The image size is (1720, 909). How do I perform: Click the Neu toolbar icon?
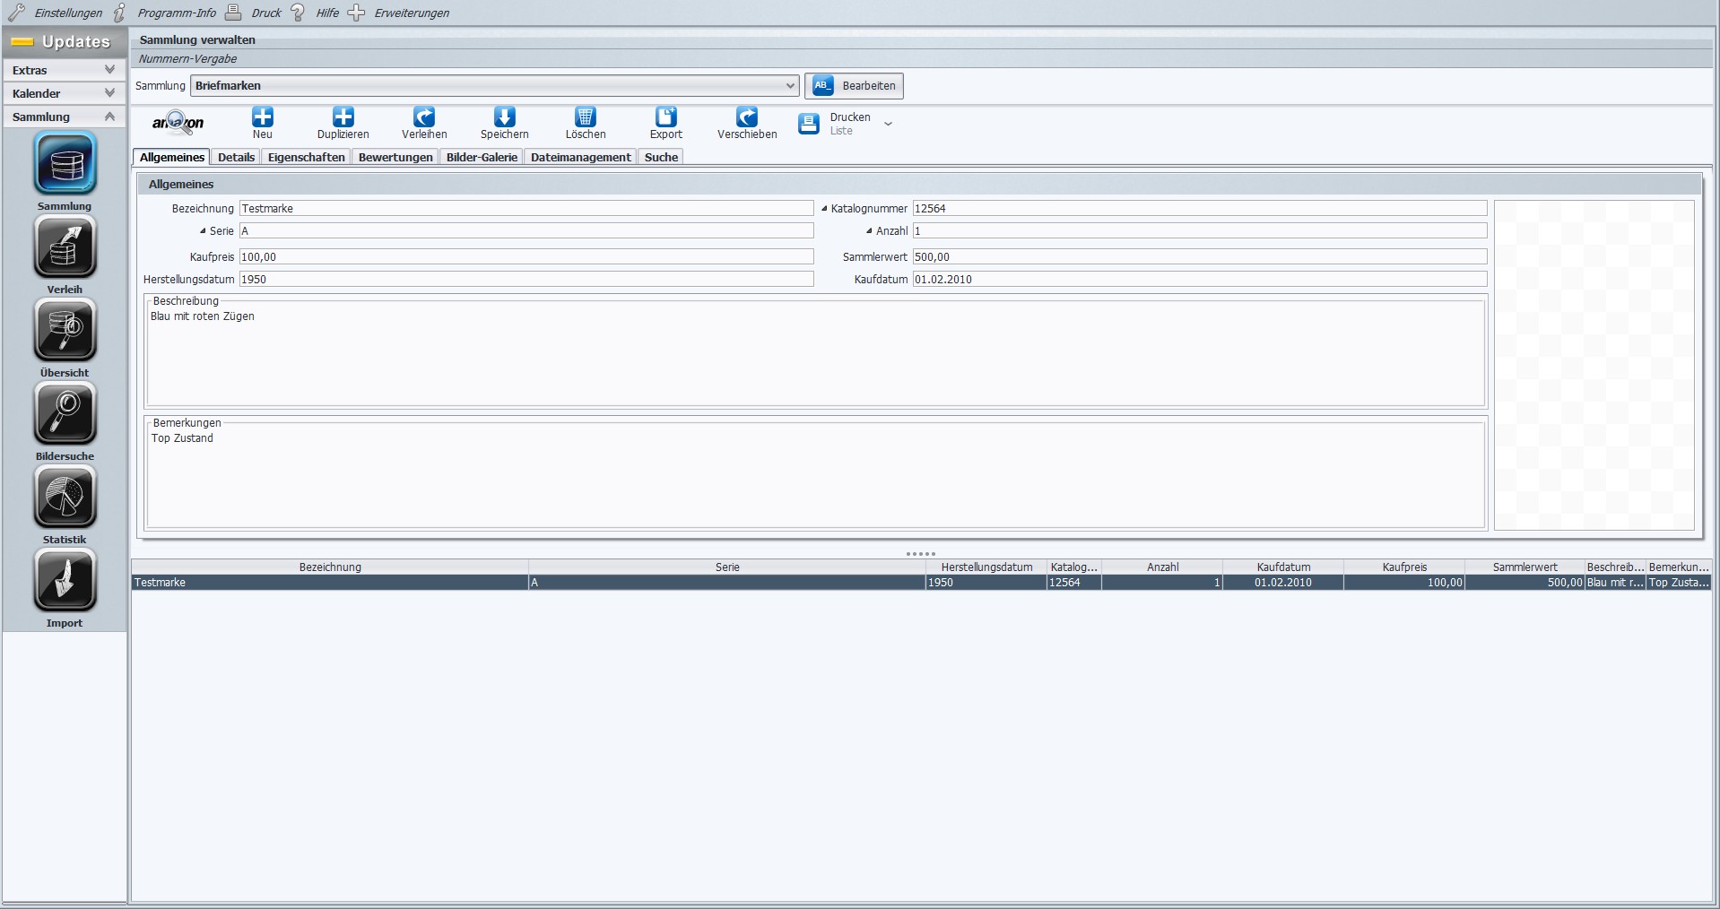(x=262, y=117)
